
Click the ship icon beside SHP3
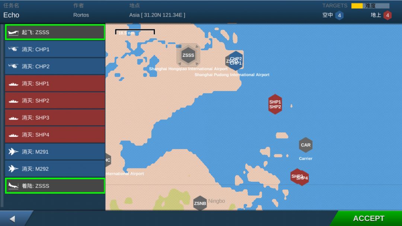click(x=13, y=118)
